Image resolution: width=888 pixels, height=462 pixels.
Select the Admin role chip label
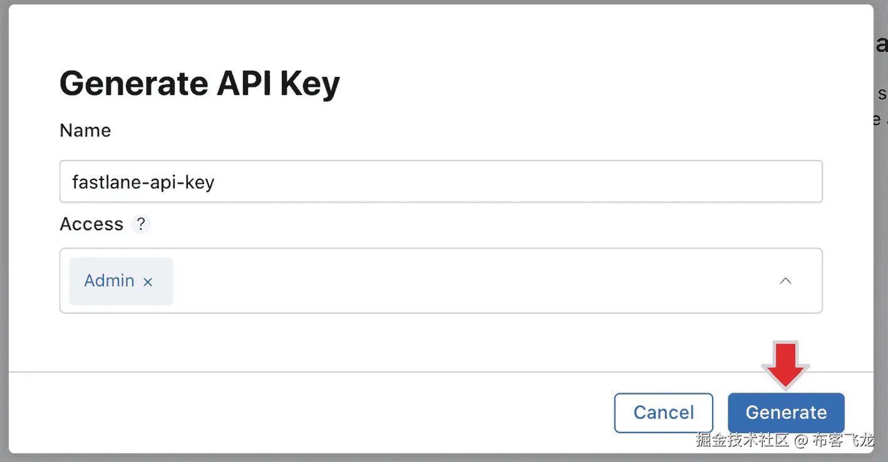[109, 281]
